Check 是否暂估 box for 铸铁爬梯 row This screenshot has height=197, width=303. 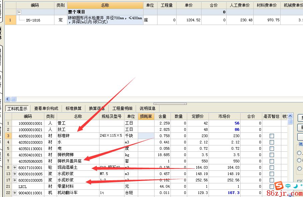pos(272,155)
